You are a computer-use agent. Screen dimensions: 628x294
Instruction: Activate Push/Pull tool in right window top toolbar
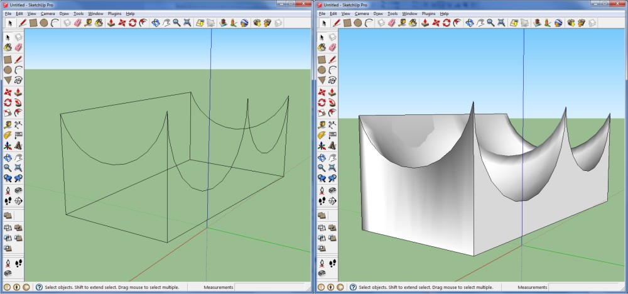point(425,23)
